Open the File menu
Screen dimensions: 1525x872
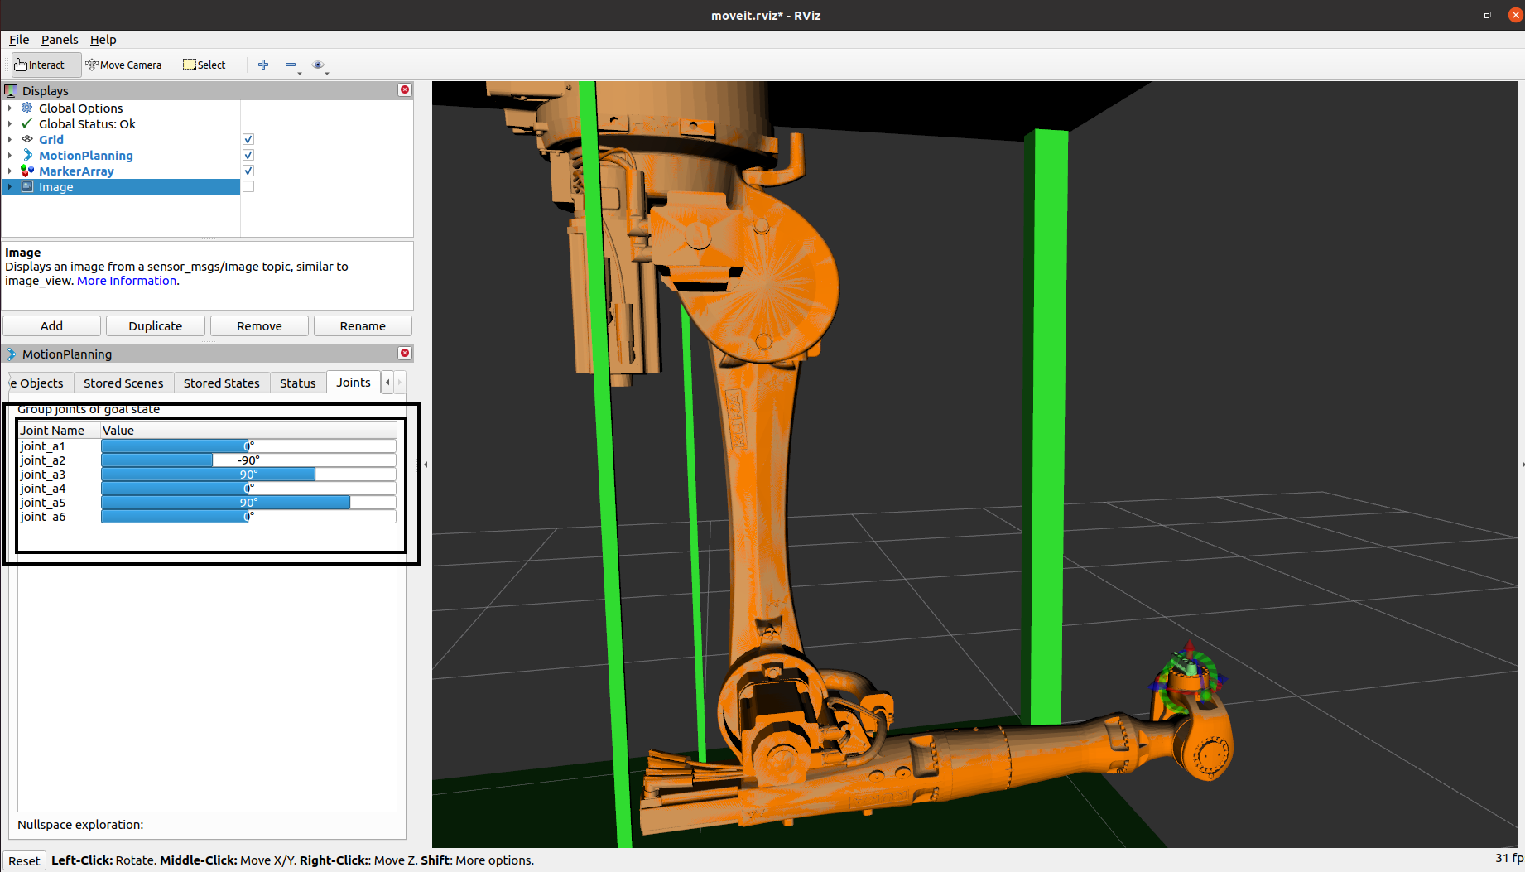click(19, 39)
